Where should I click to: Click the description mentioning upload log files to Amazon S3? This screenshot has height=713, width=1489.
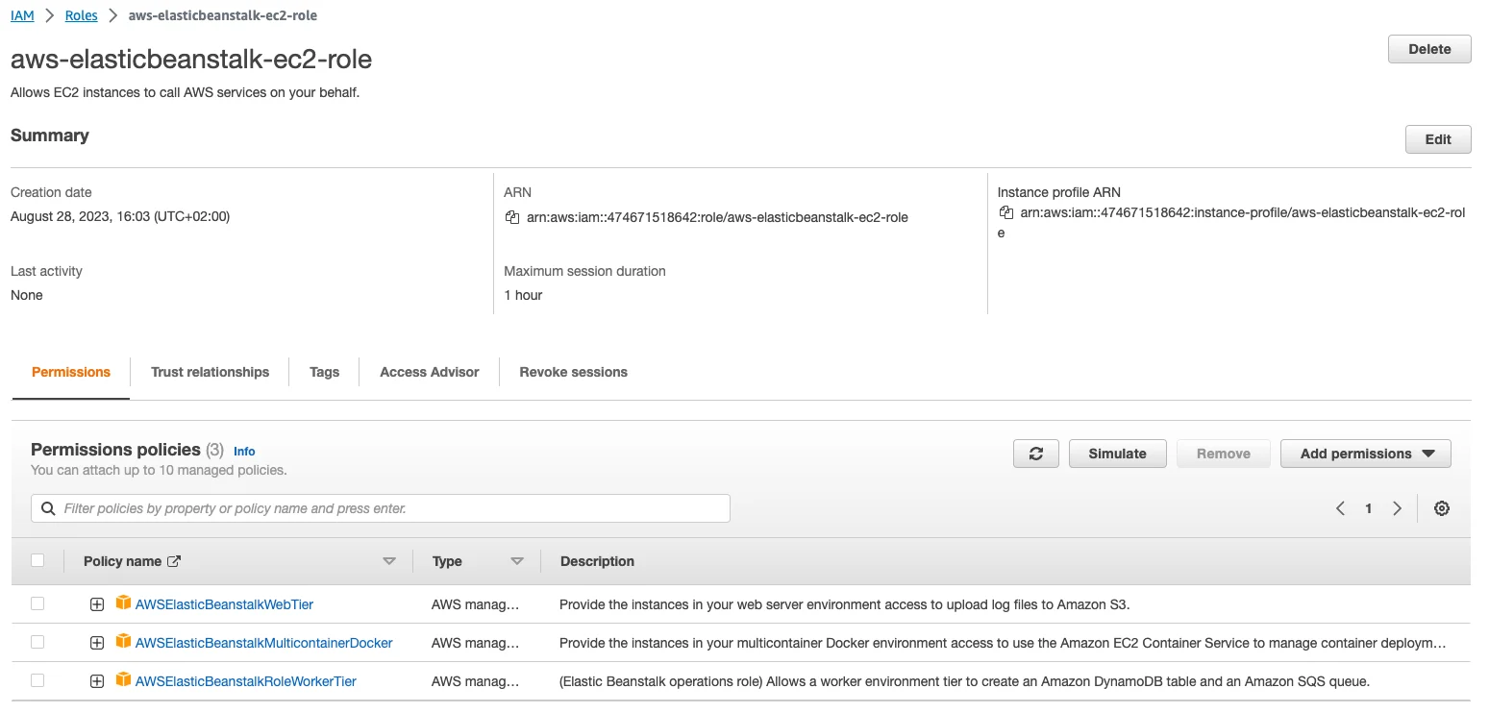point(845,604)
